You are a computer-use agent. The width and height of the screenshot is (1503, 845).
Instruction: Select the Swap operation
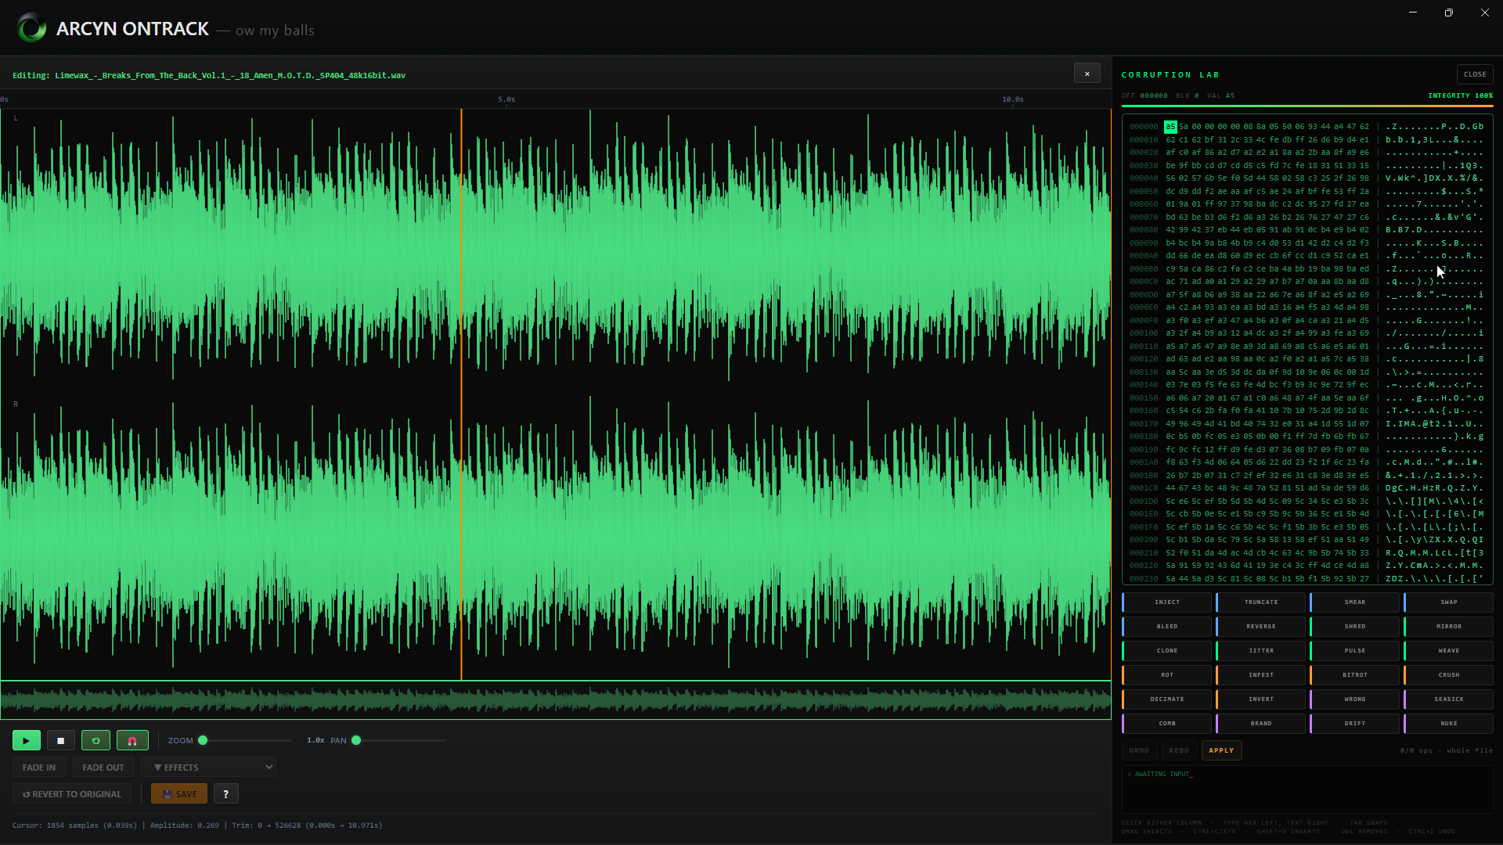pyautogui.click(x=1448, y=602)
